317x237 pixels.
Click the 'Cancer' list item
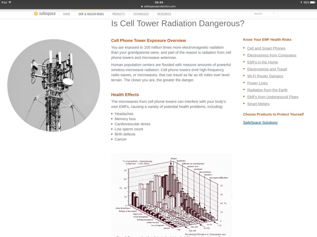tap(121, 139)
